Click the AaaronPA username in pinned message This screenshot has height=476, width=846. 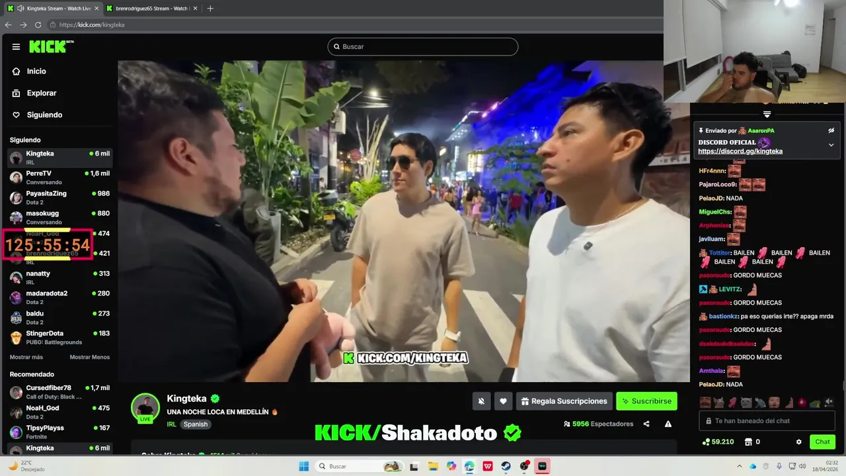[761, 131]
